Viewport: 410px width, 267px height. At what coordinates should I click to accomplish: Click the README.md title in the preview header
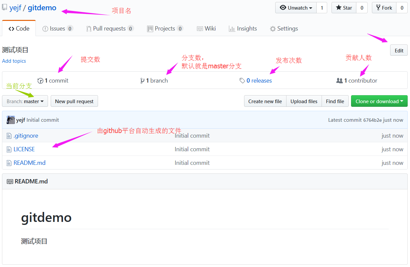pyautogui.click(x=31, y=181)
